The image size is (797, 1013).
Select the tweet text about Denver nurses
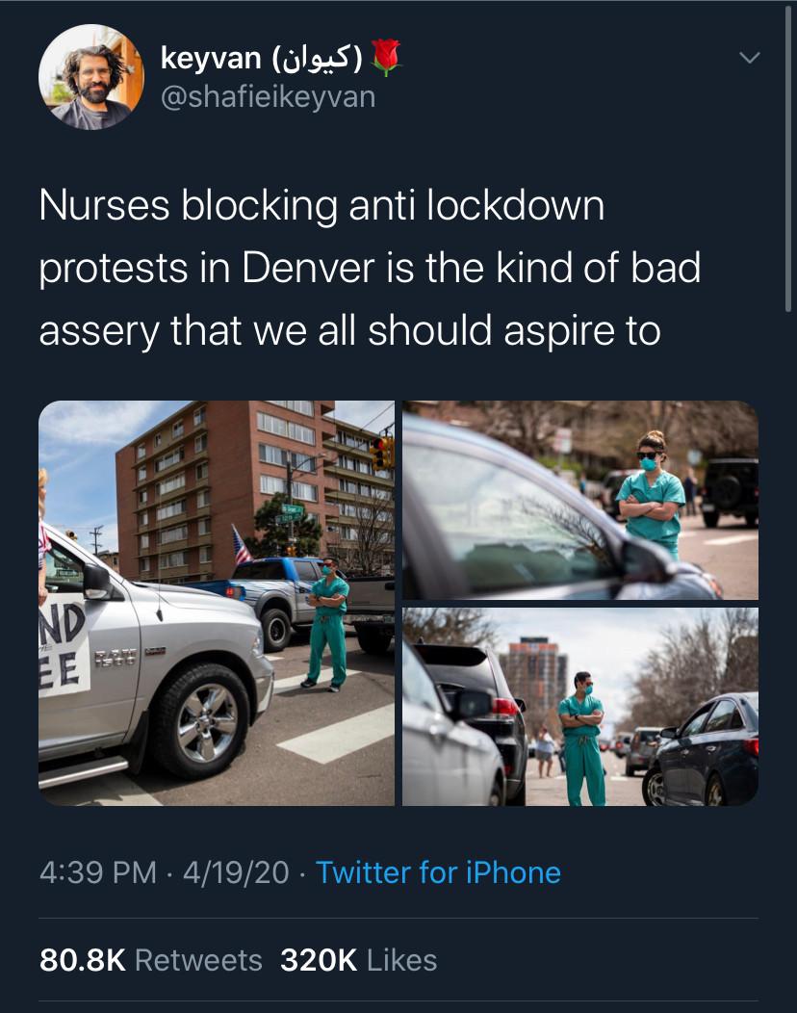[370, 268]
